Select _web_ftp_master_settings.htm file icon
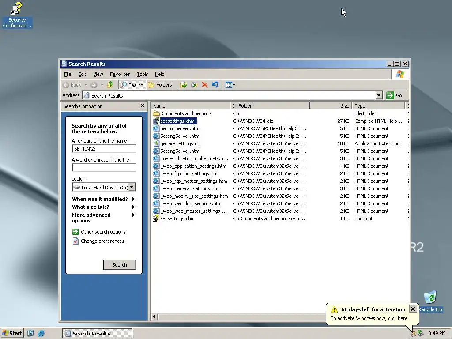This screenshot has height=339, width=452. (x=156, y=181)
